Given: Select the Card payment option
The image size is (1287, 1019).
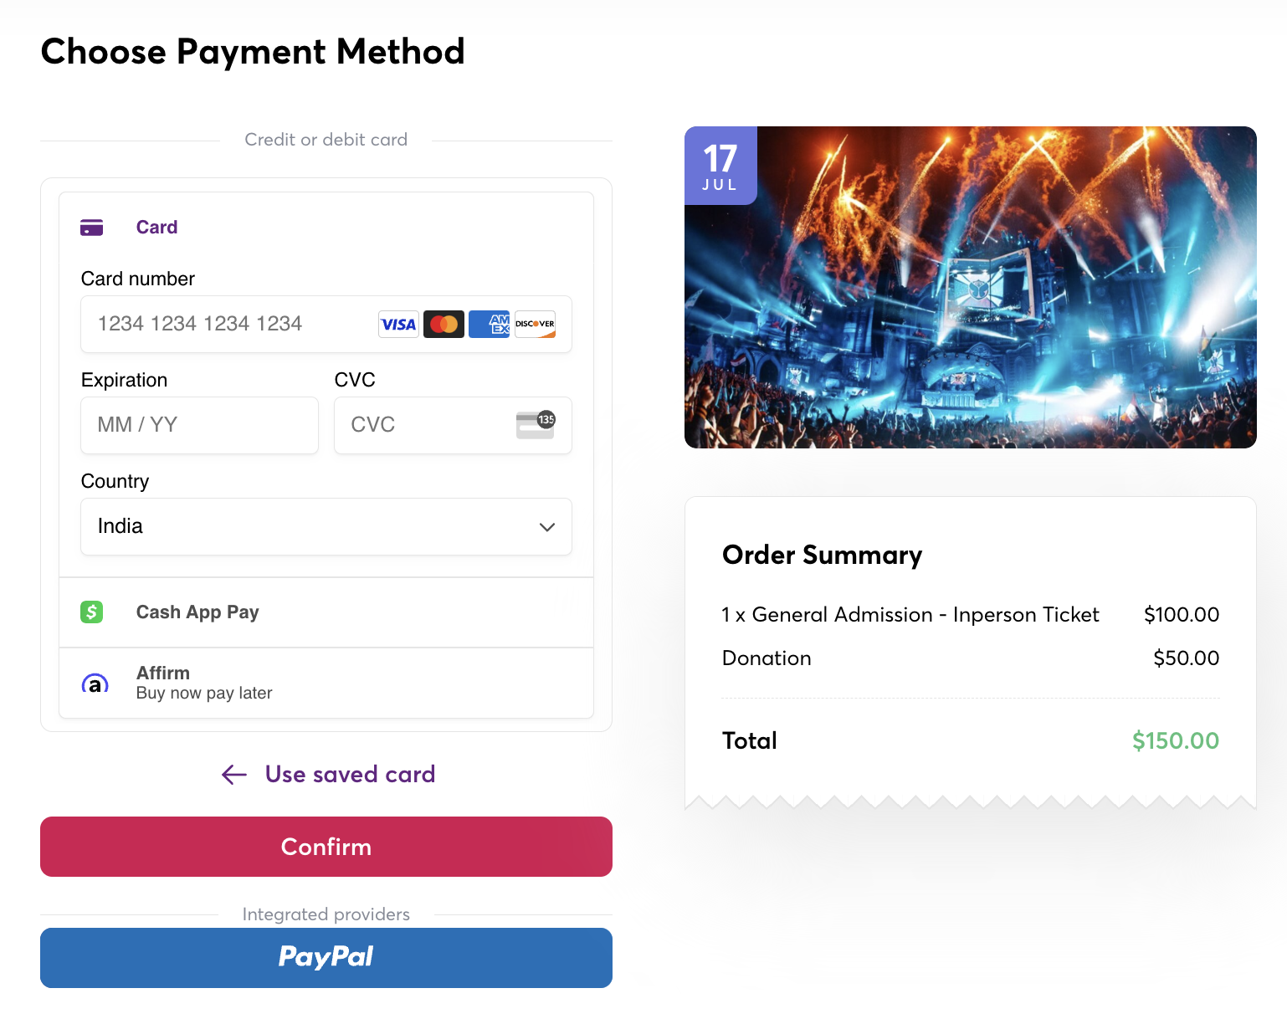Looking at the screenshot, I should click(x=156, y=228).
